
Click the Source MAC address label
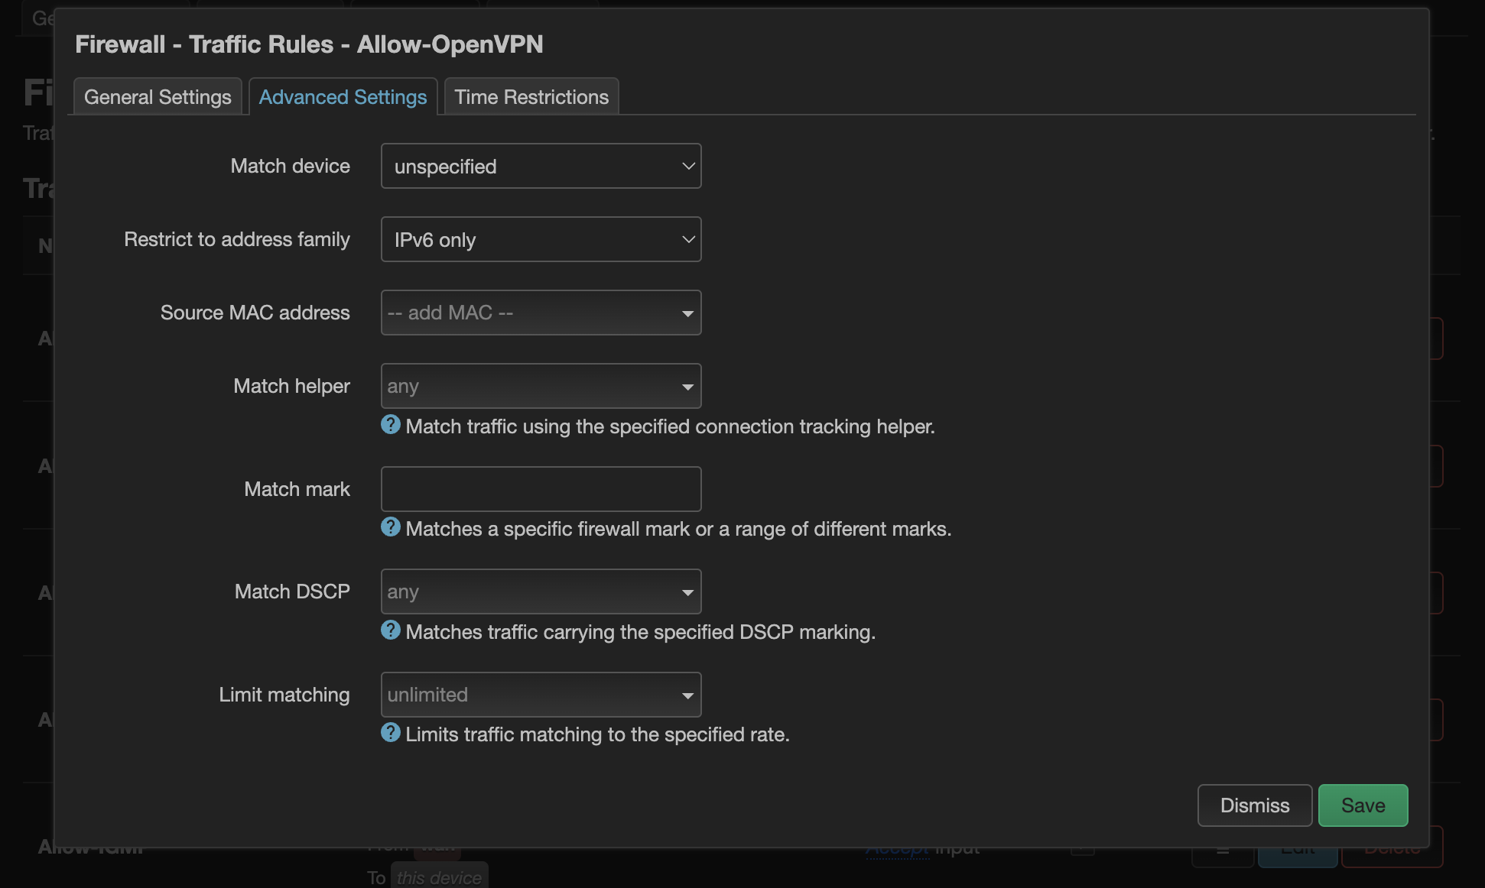pos(255,313)
